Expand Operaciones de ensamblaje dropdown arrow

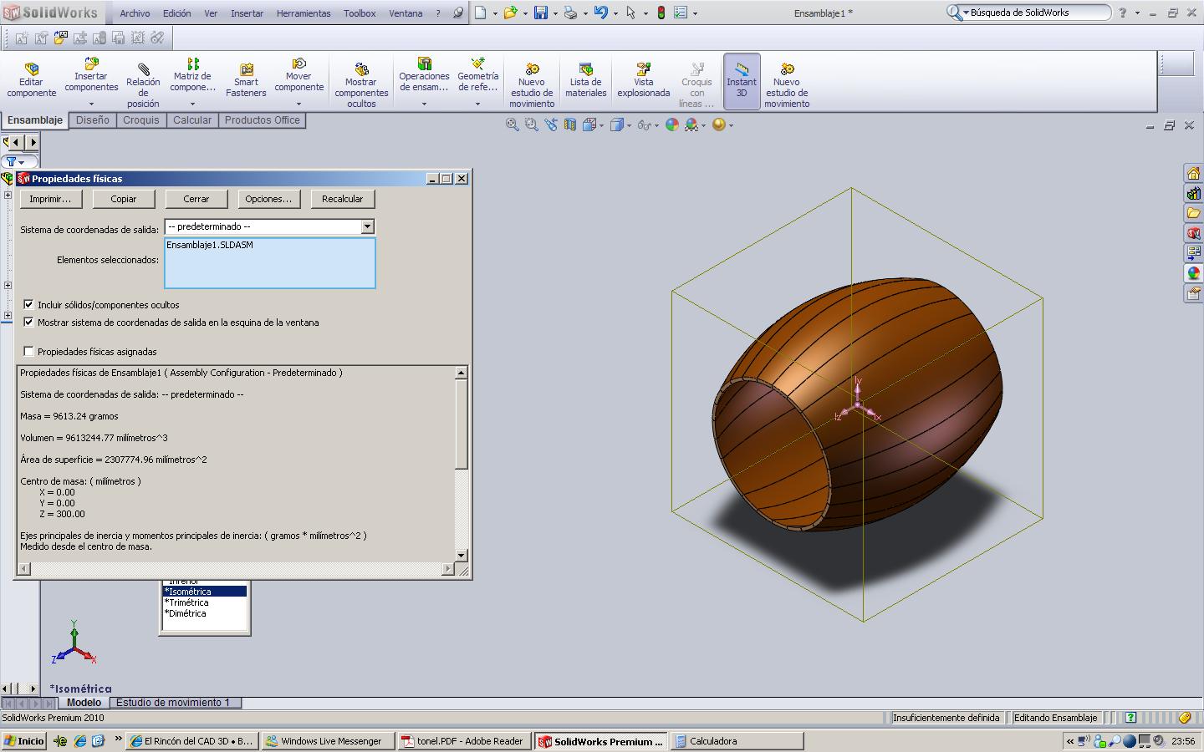[424, 104]
